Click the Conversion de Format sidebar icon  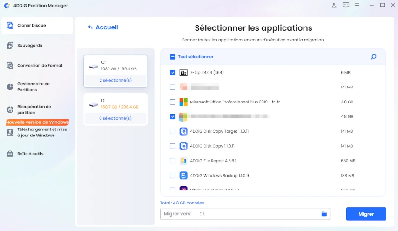click(10, 66)
